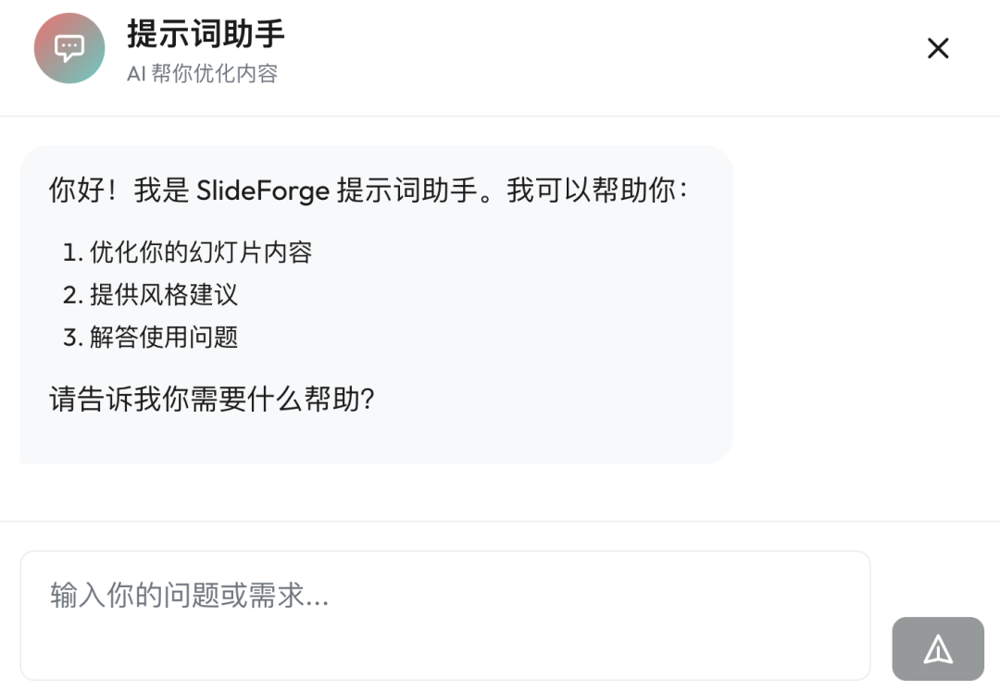Click blank chat area below the message

(x=500, y=492)
